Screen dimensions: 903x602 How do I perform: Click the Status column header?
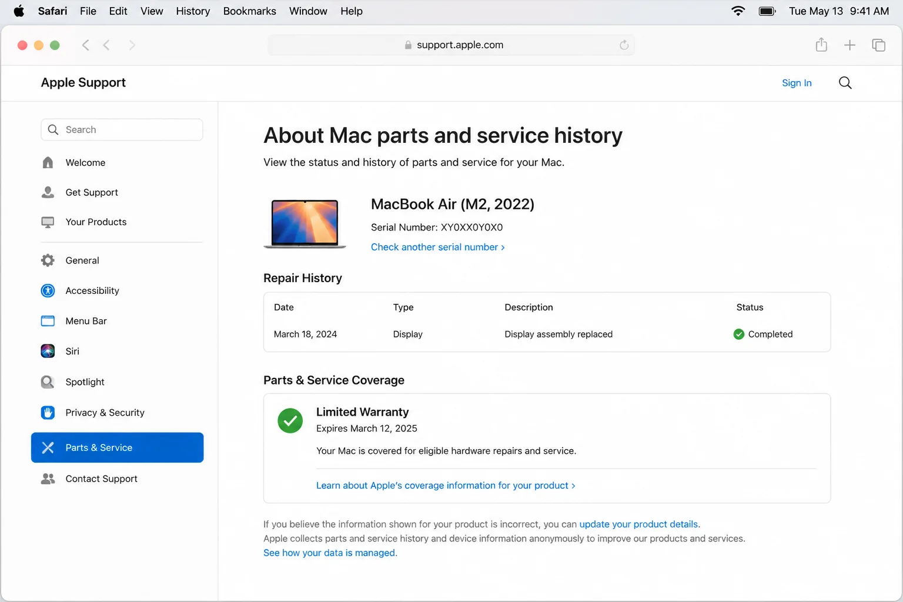750,307
